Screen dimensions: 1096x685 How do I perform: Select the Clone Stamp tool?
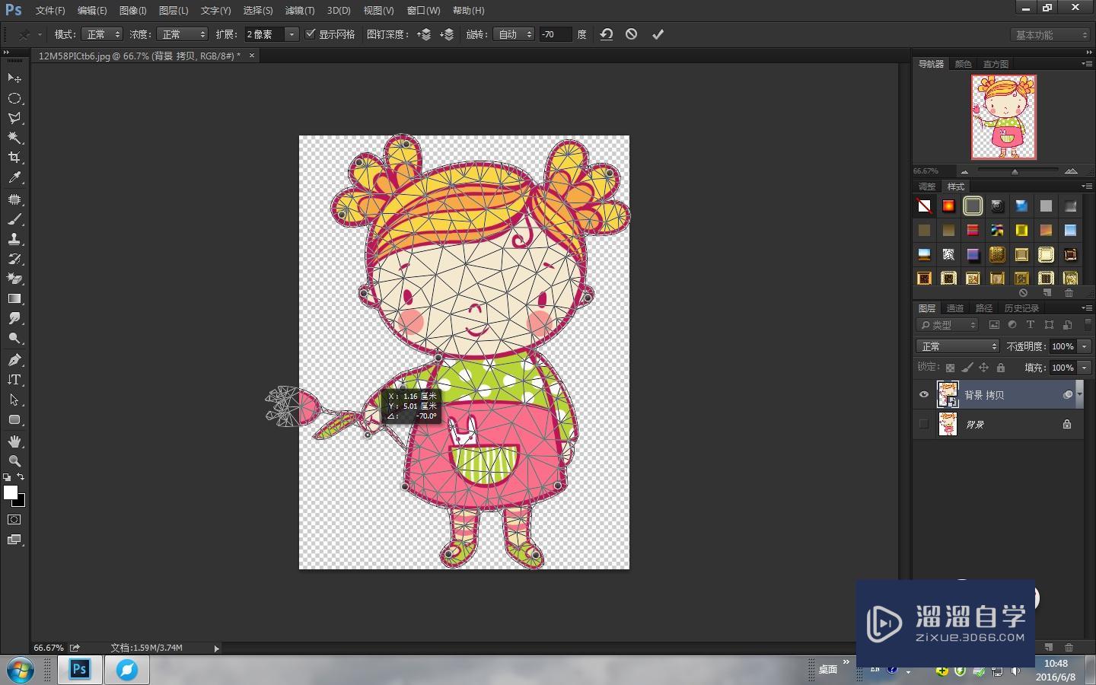[14, 239]
